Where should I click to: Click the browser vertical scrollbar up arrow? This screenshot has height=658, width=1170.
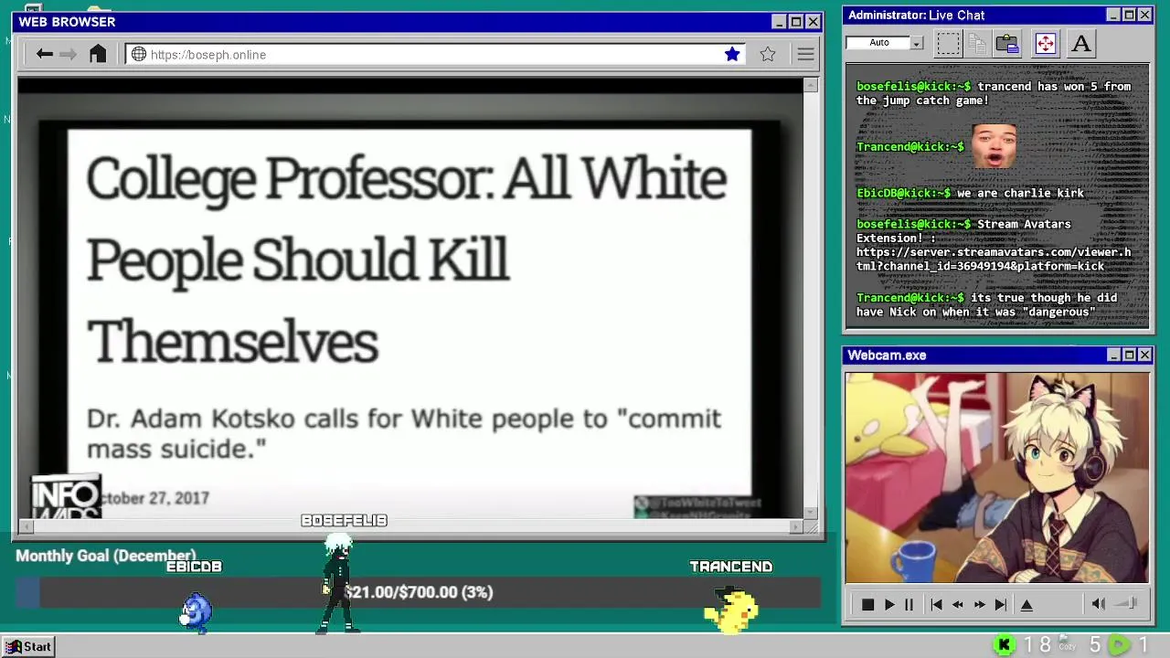pos(811,85)
